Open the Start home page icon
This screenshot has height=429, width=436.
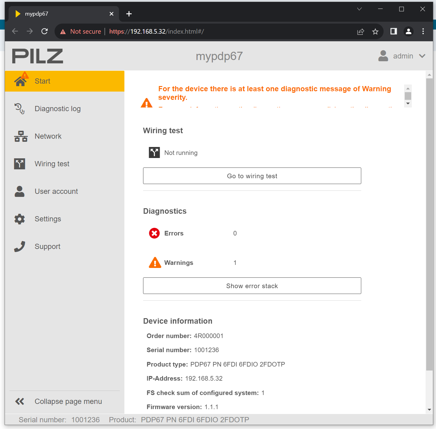tap(21, 80)
